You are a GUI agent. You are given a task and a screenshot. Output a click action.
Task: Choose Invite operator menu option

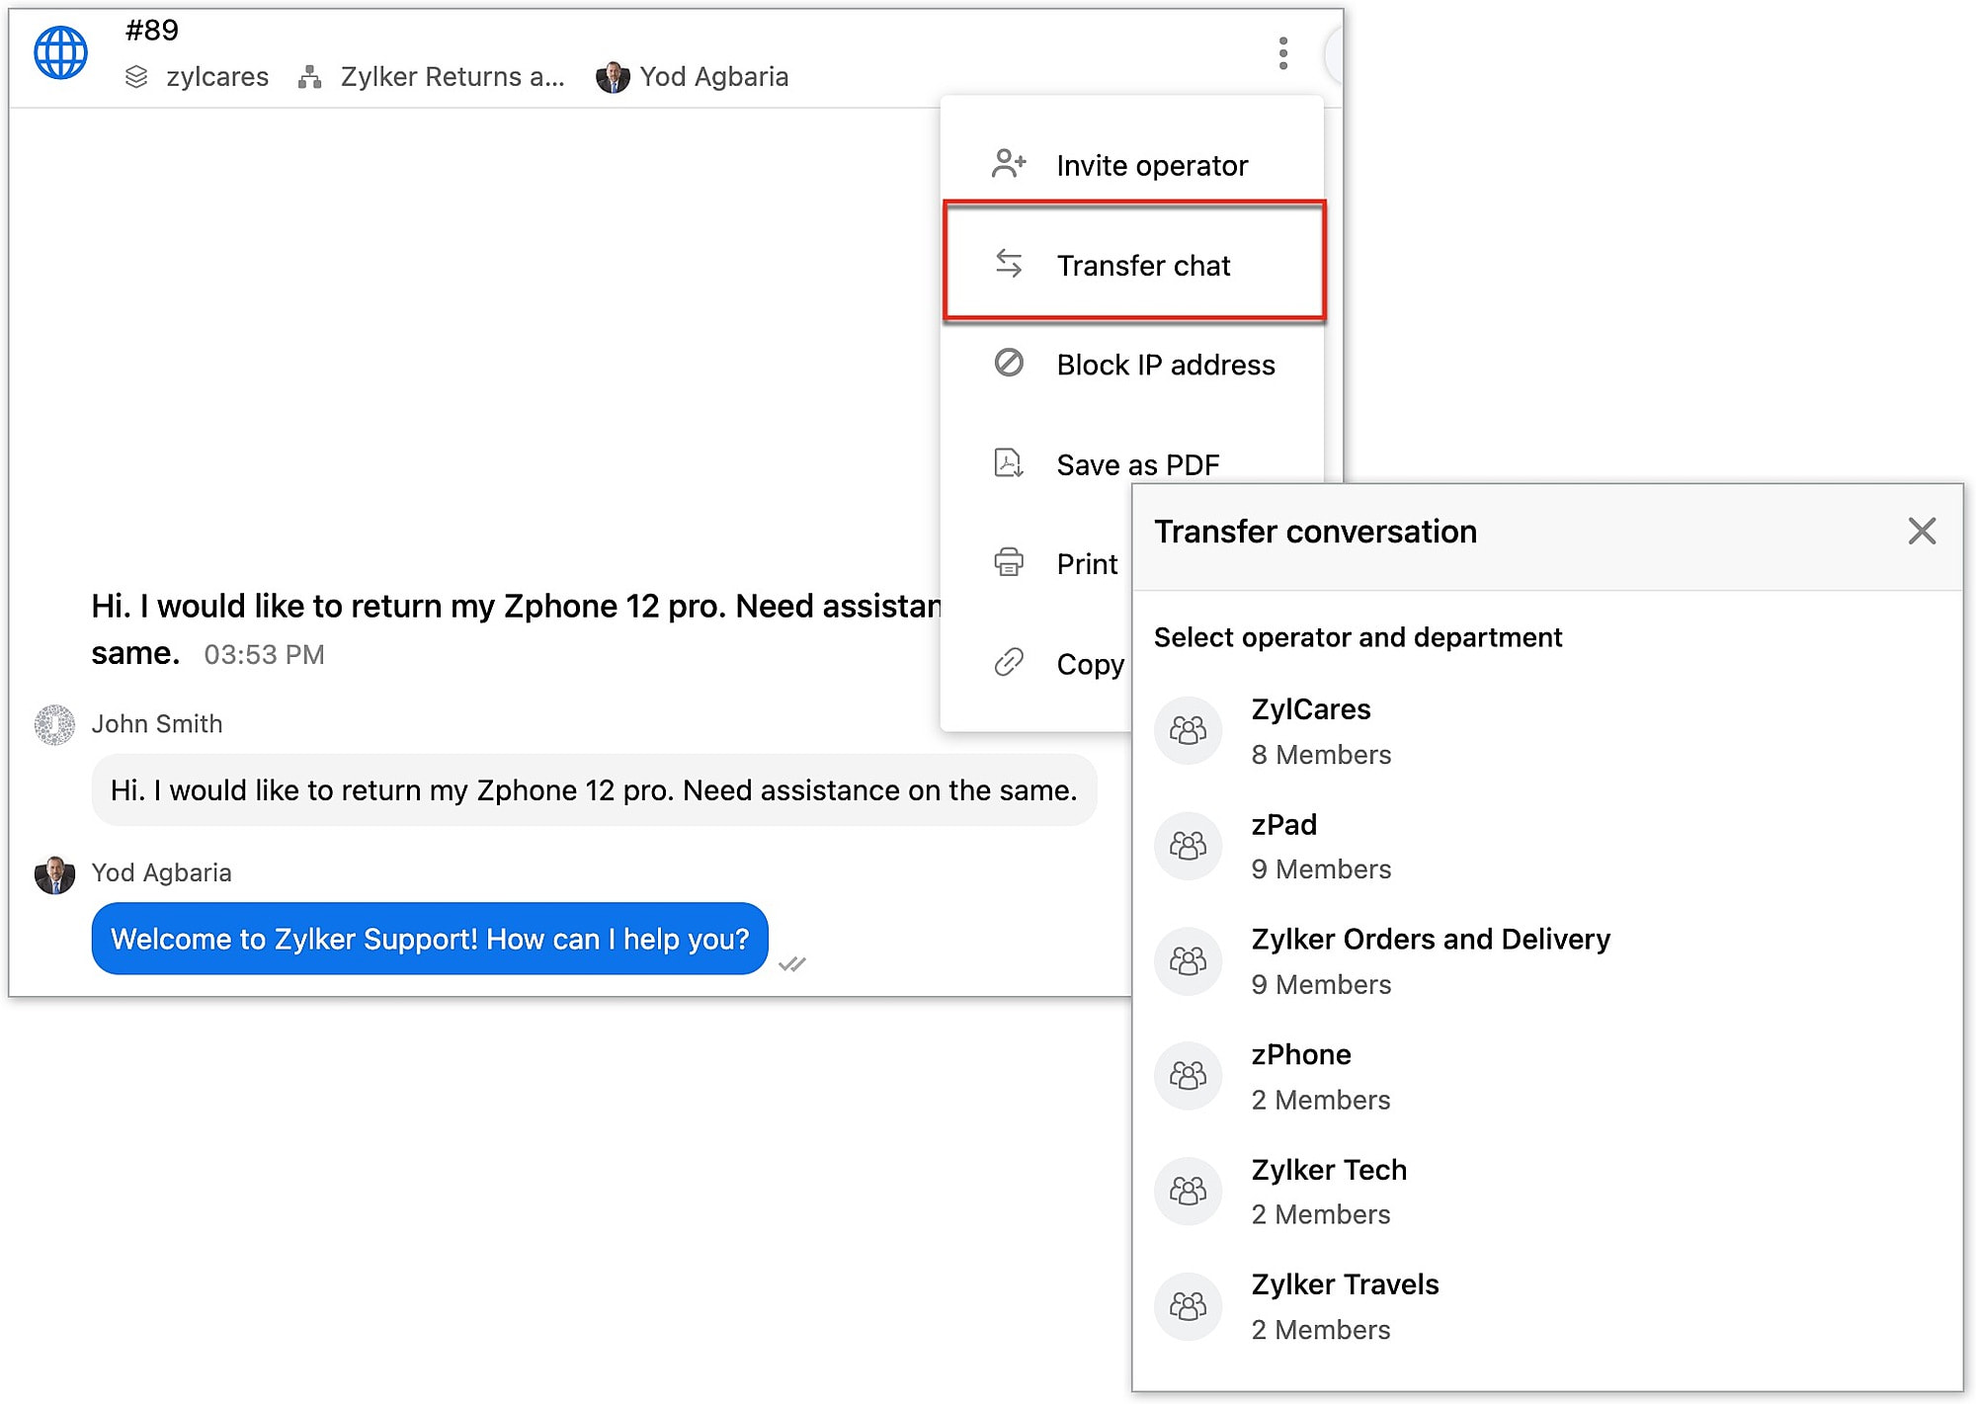click(1151, 165)
